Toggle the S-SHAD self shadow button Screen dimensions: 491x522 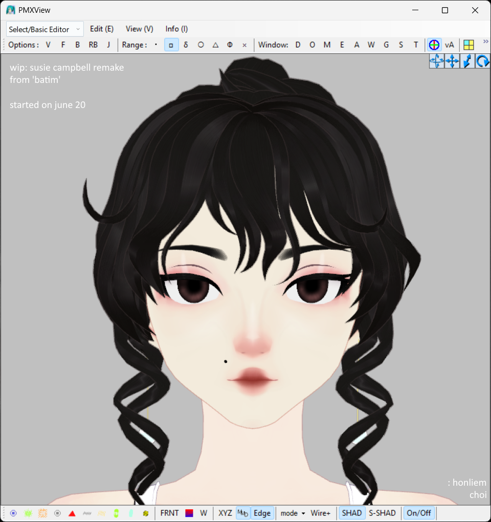coord(382,513)
